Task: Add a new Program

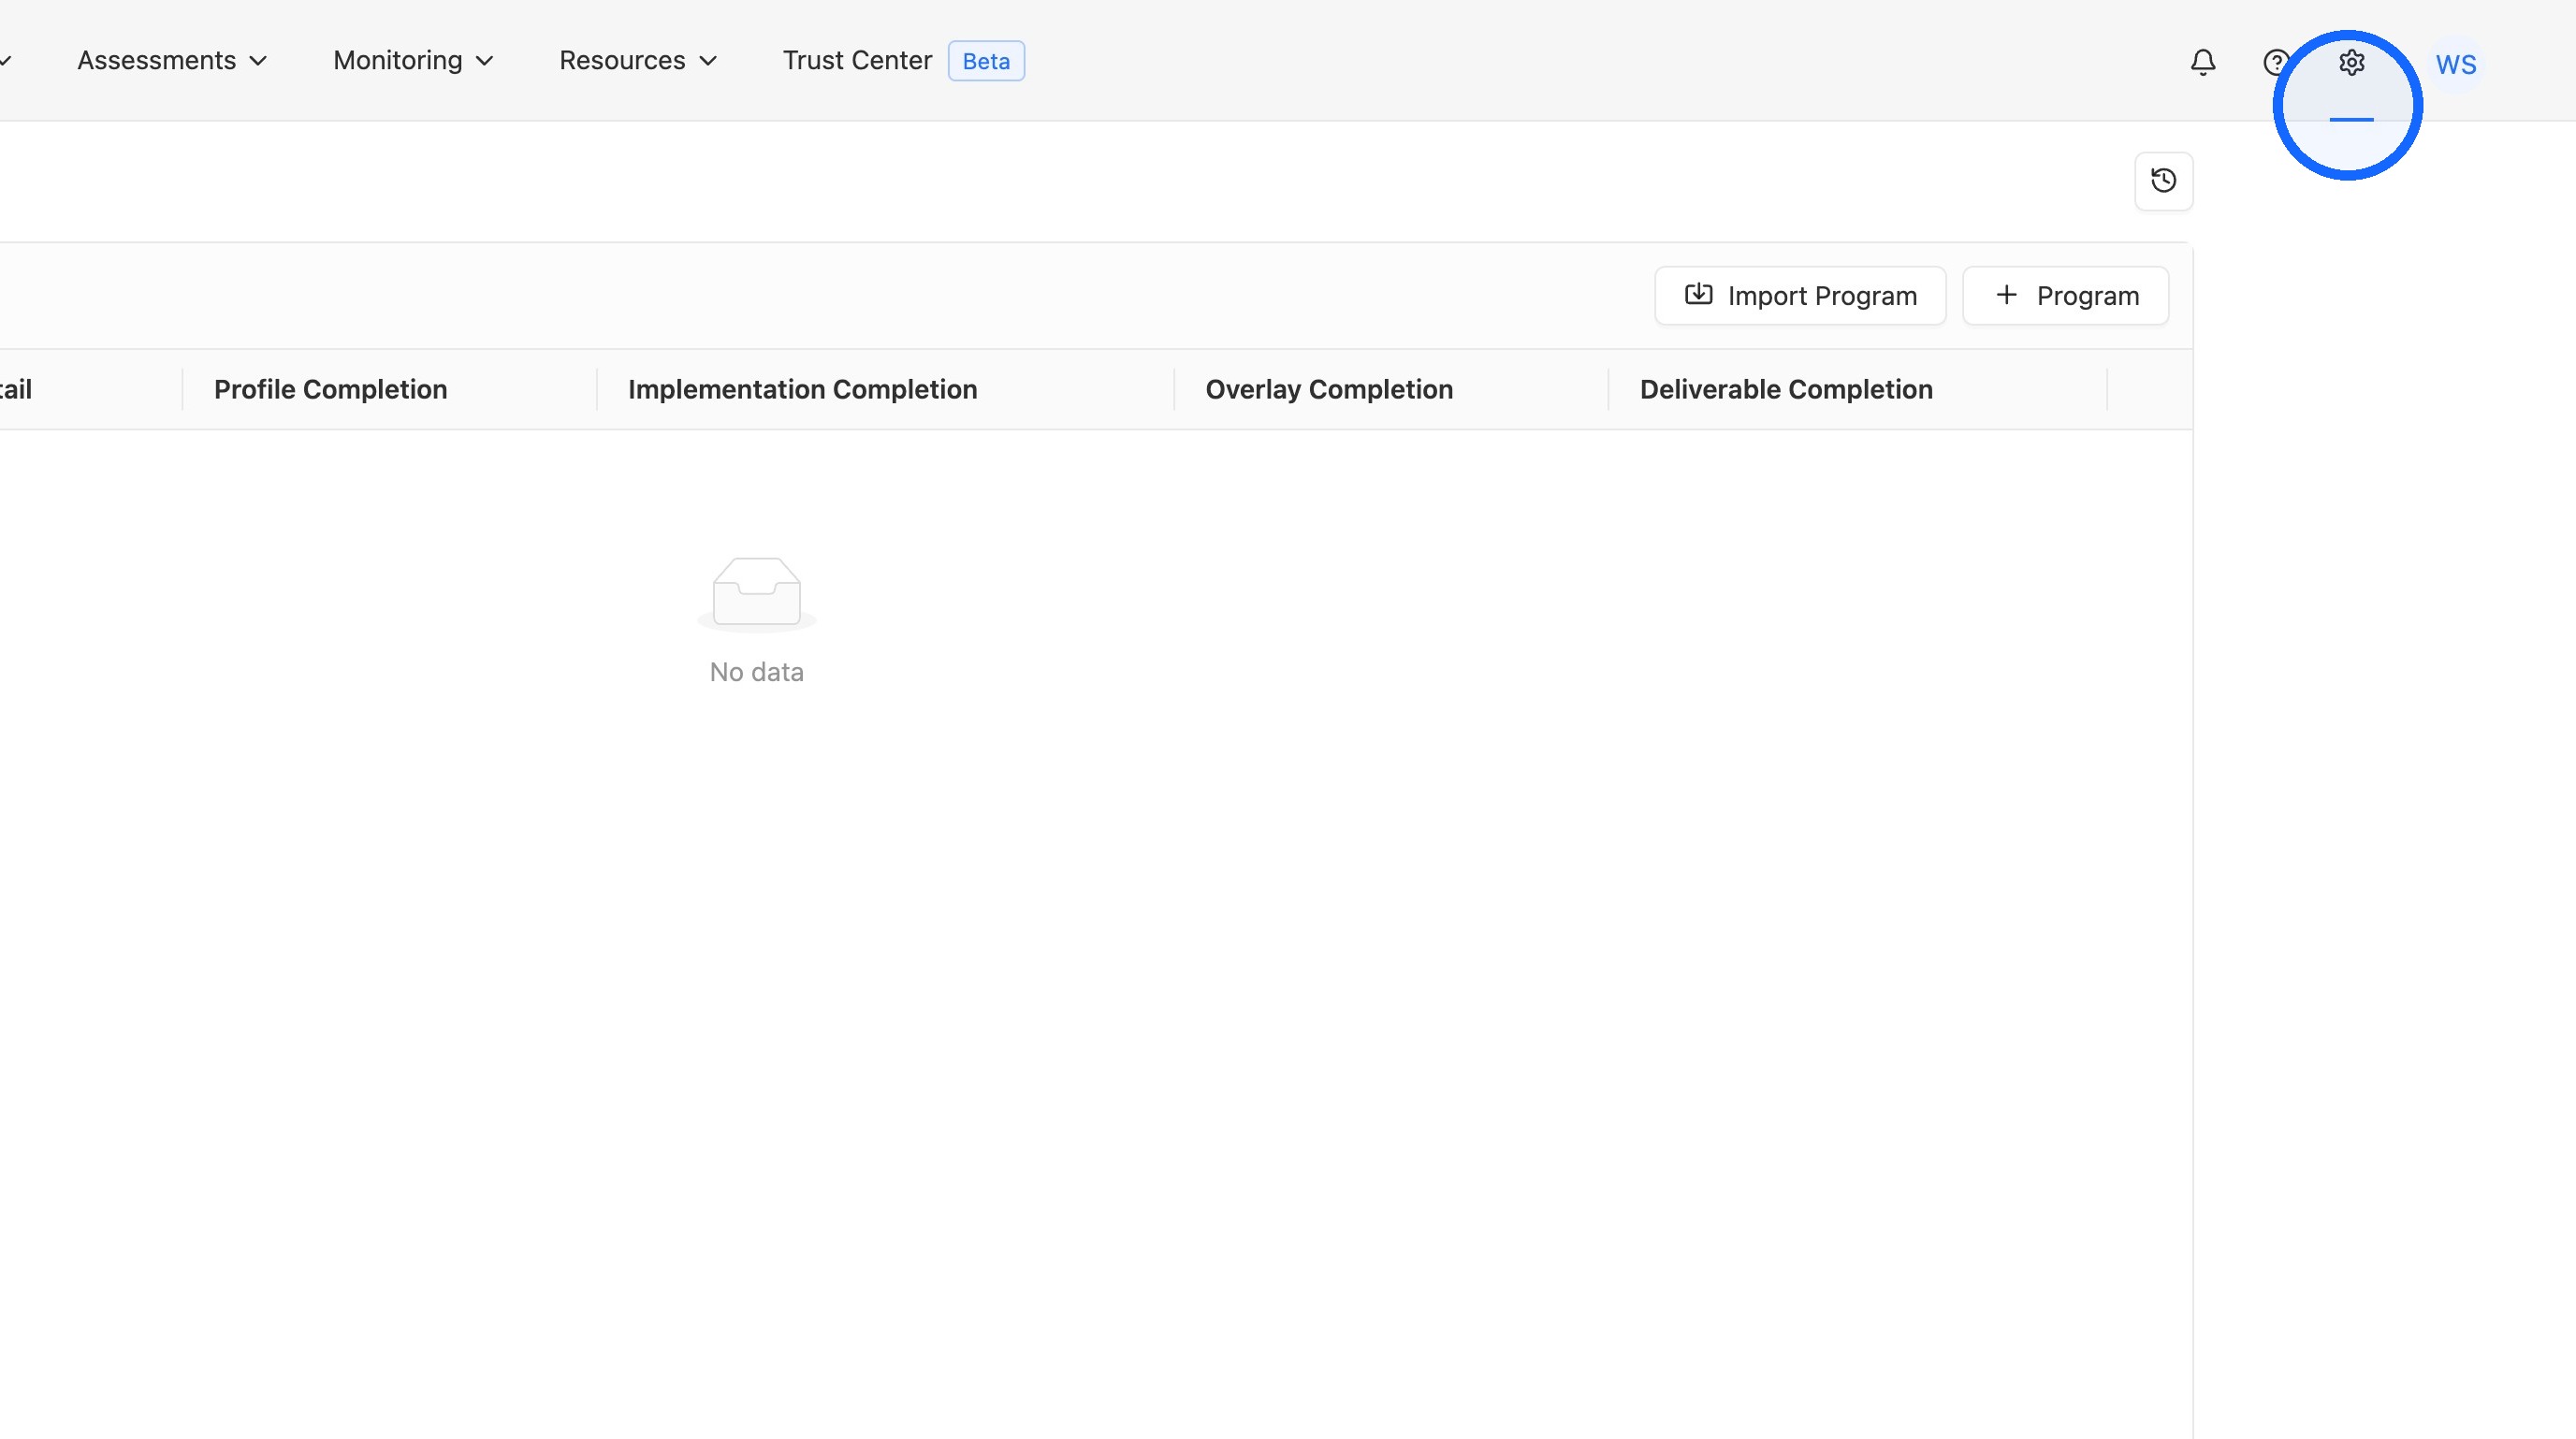Action: click(x=2065, y=296)
